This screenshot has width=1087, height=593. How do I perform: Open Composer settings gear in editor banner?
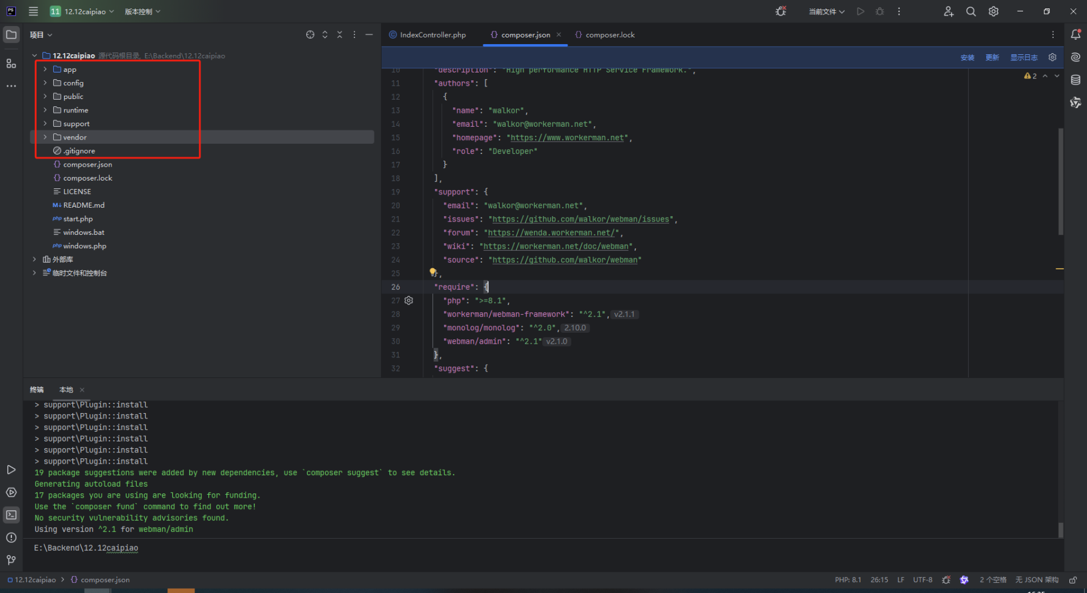pyautogui.click(x=1053, y=57)
